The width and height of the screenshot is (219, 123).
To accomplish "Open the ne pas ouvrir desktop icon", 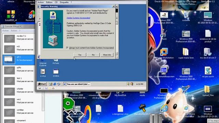I will pos(208,72).
